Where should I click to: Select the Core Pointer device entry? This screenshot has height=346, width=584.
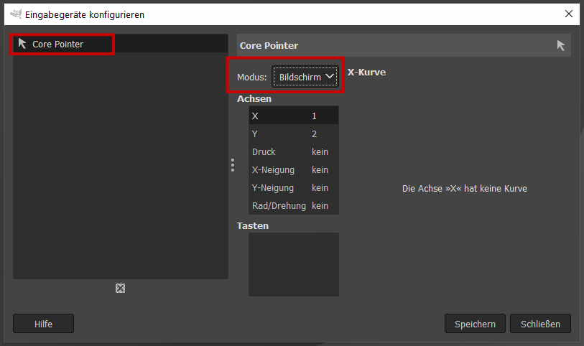(57, 44)
